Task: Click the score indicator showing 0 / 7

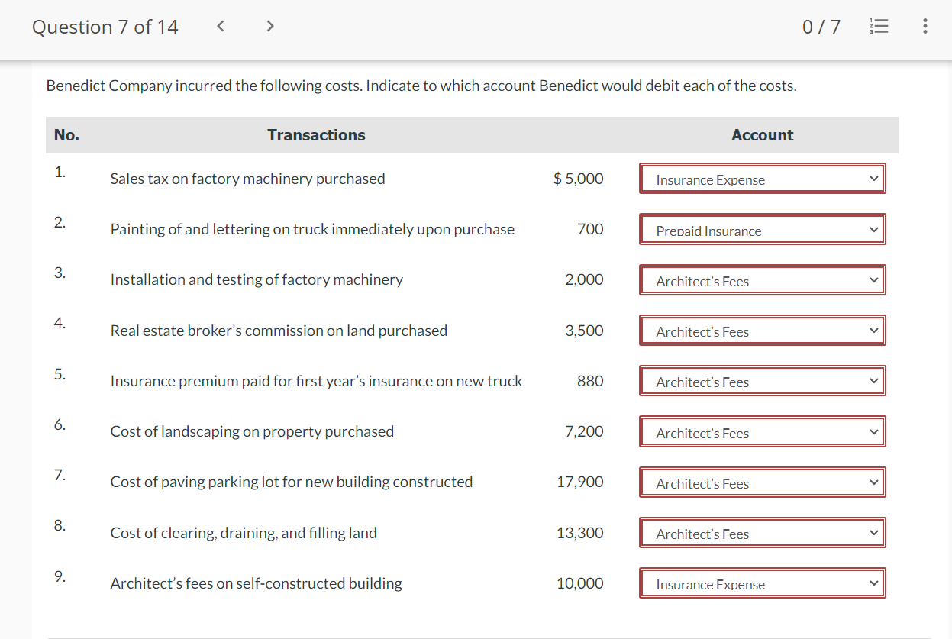Action: point(821,25)
